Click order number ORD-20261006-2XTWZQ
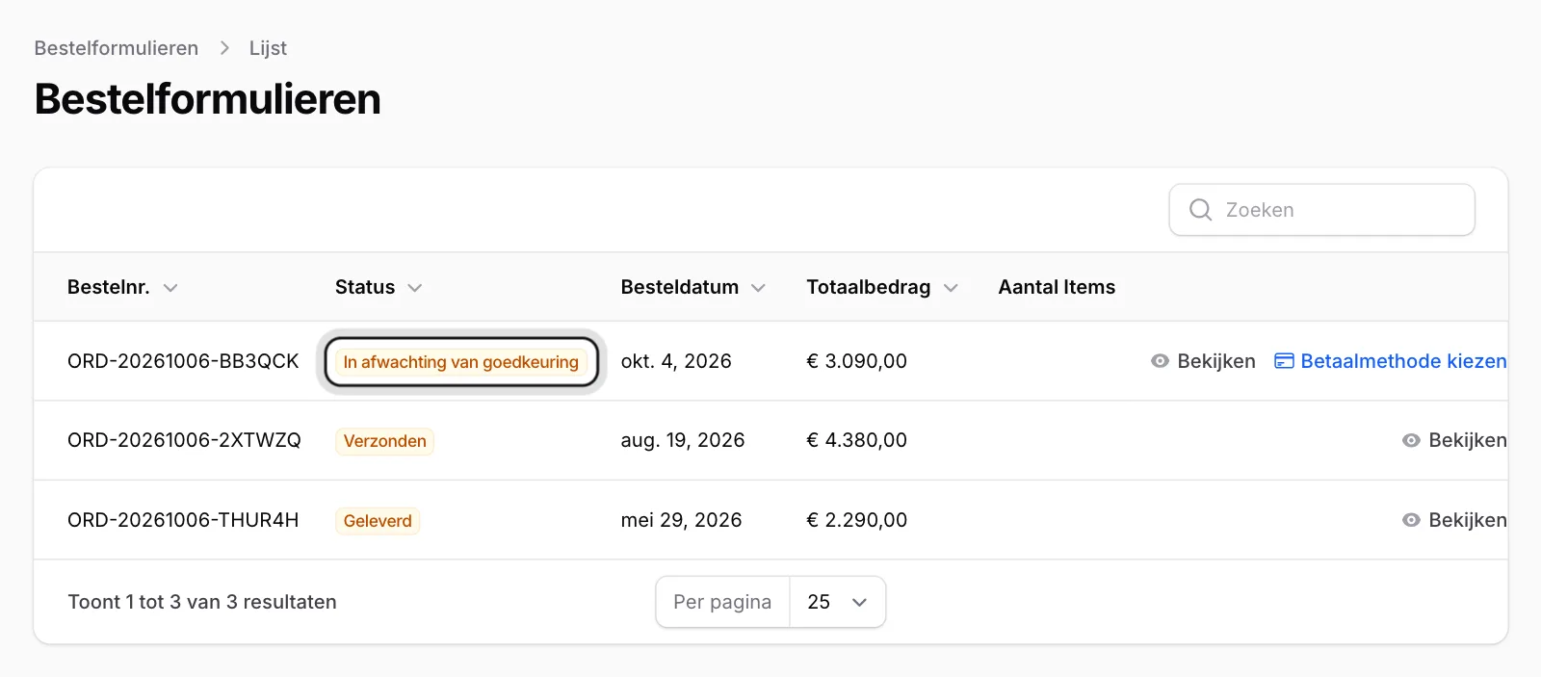1541x677 pixels. [x=184, y=440]
